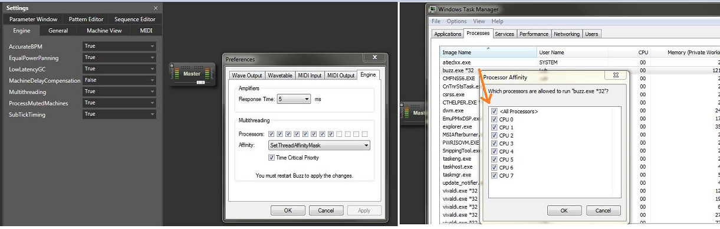Toggle the CPU 2 checkbox
This screenshot has width=720, height=229.
pyautogui.click(x=494, y=135)
